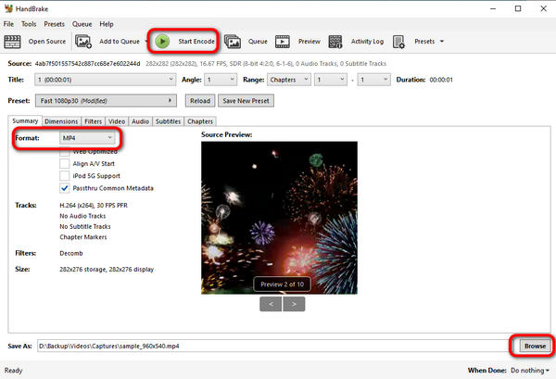Image resolution: width=556 pixels, height=379 pixels.
Task: Switch to the Summary tab
Action: pyautogui.click(x=25, y=120)
